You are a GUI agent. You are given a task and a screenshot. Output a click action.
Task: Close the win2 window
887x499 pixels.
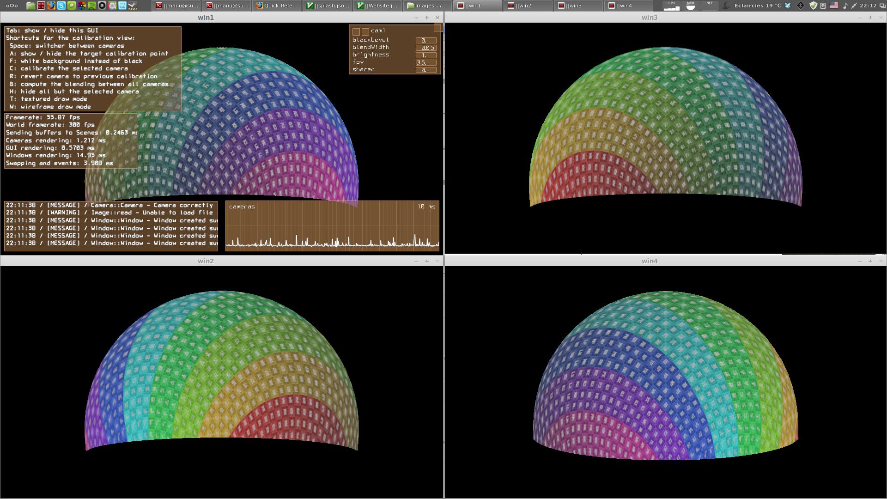coord(437,261)
